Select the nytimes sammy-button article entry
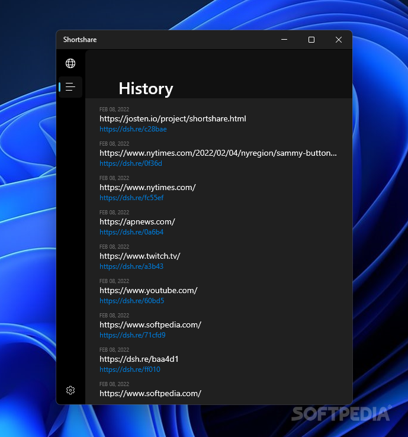 [218, 153]
